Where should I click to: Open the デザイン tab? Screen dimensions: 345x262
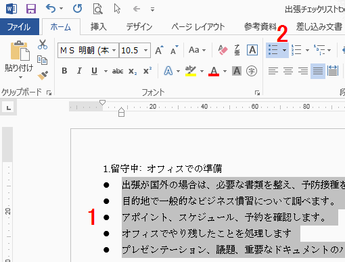[x=139, y=27]
